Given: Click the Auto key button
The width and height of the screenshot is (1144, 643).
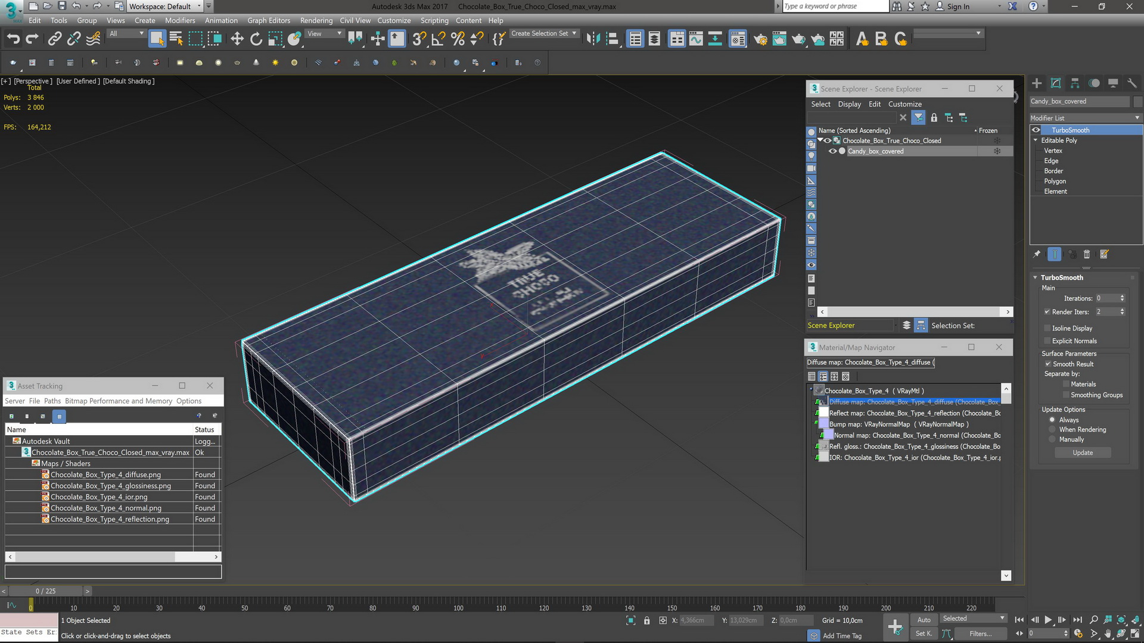Looking at the screenshot, I should (x=924, y=620).
